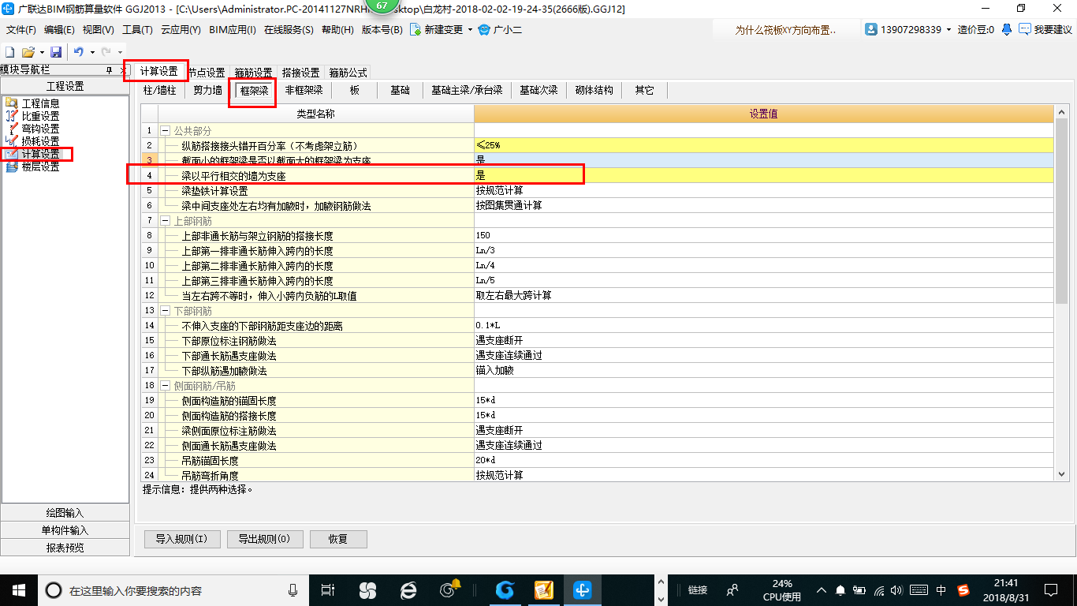Select the 基础 component tab
The width and height of the screenshot is (1077, 606).
pyautogui.click(x=400, y=90)
